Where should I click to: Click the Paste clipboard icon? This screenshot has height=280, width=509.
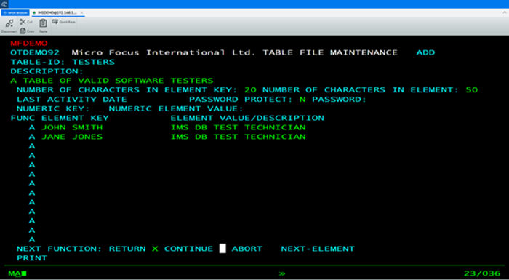(x=43, y=23)
